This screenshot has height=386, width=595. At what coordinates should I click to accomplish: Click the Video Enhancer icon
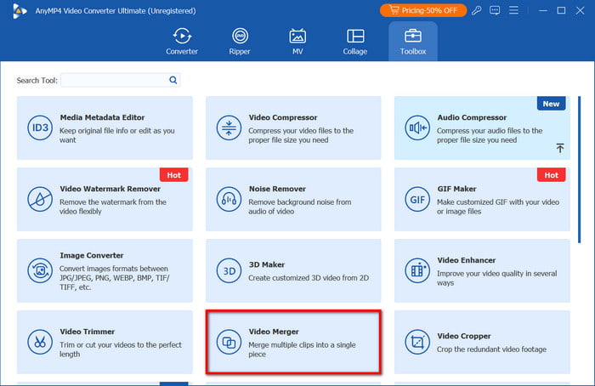pyautogui.click(x=417, y=270)
